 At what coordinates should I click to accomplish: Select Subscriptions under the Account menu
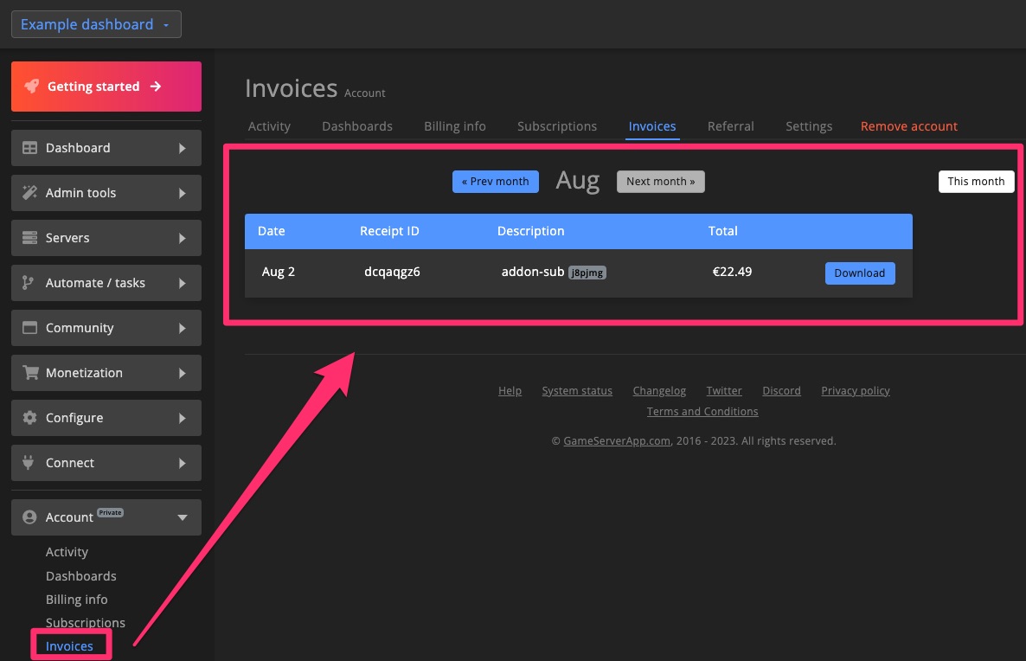tap(86, 622)
